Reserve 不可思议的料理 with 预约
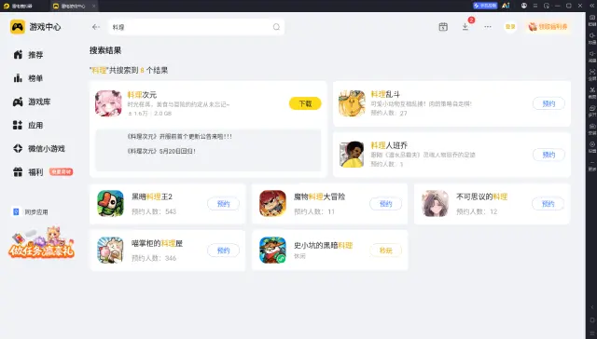The height and width of the screenshot is (339, 597). coord(548,204)
